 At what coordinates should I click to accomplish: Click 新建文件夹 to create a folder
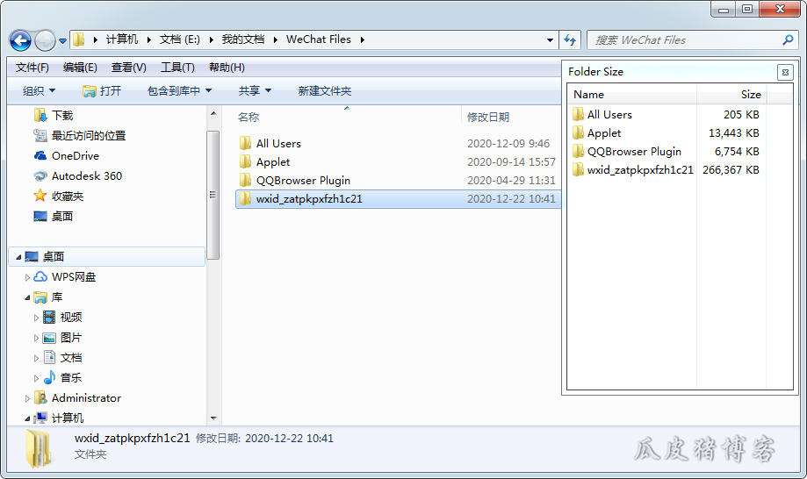coord(324,91)
